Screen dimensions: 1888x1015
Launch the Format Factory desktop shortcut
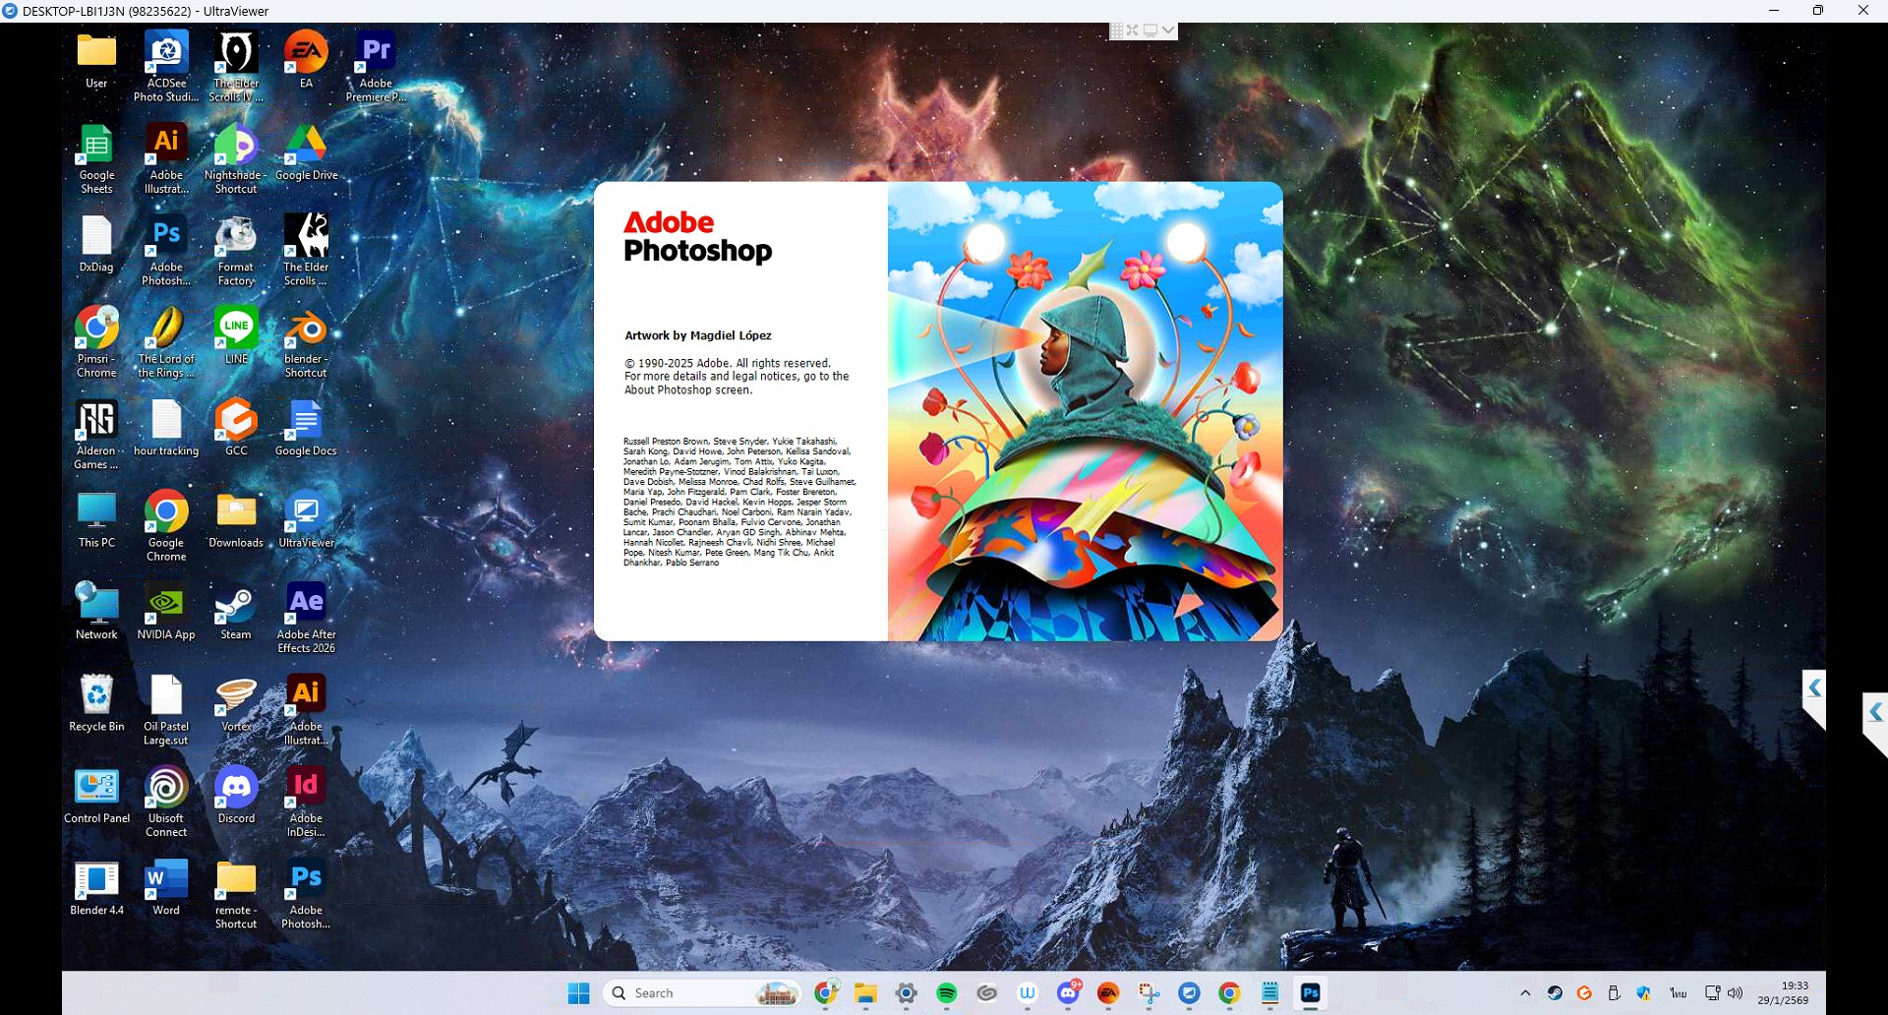236,250
